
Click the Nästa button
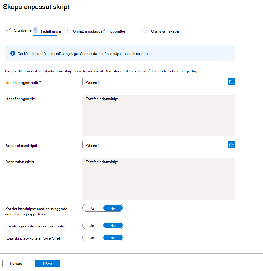click(47, 264)
